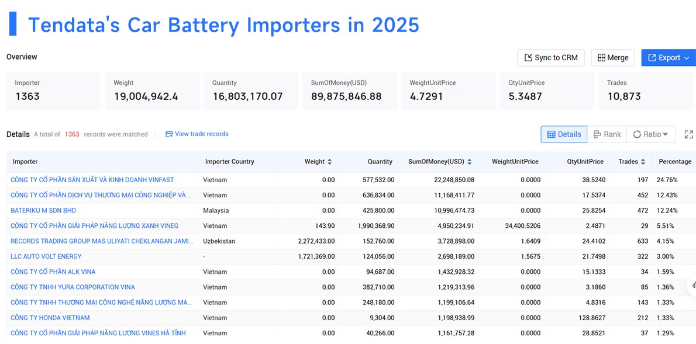Sort by Trades column arrows
Screen dimensions: 696x344
point(643,162)
